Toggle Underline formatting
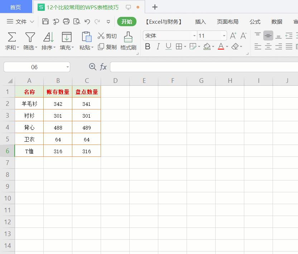The image size is (298, 254). tap(168, 47)
